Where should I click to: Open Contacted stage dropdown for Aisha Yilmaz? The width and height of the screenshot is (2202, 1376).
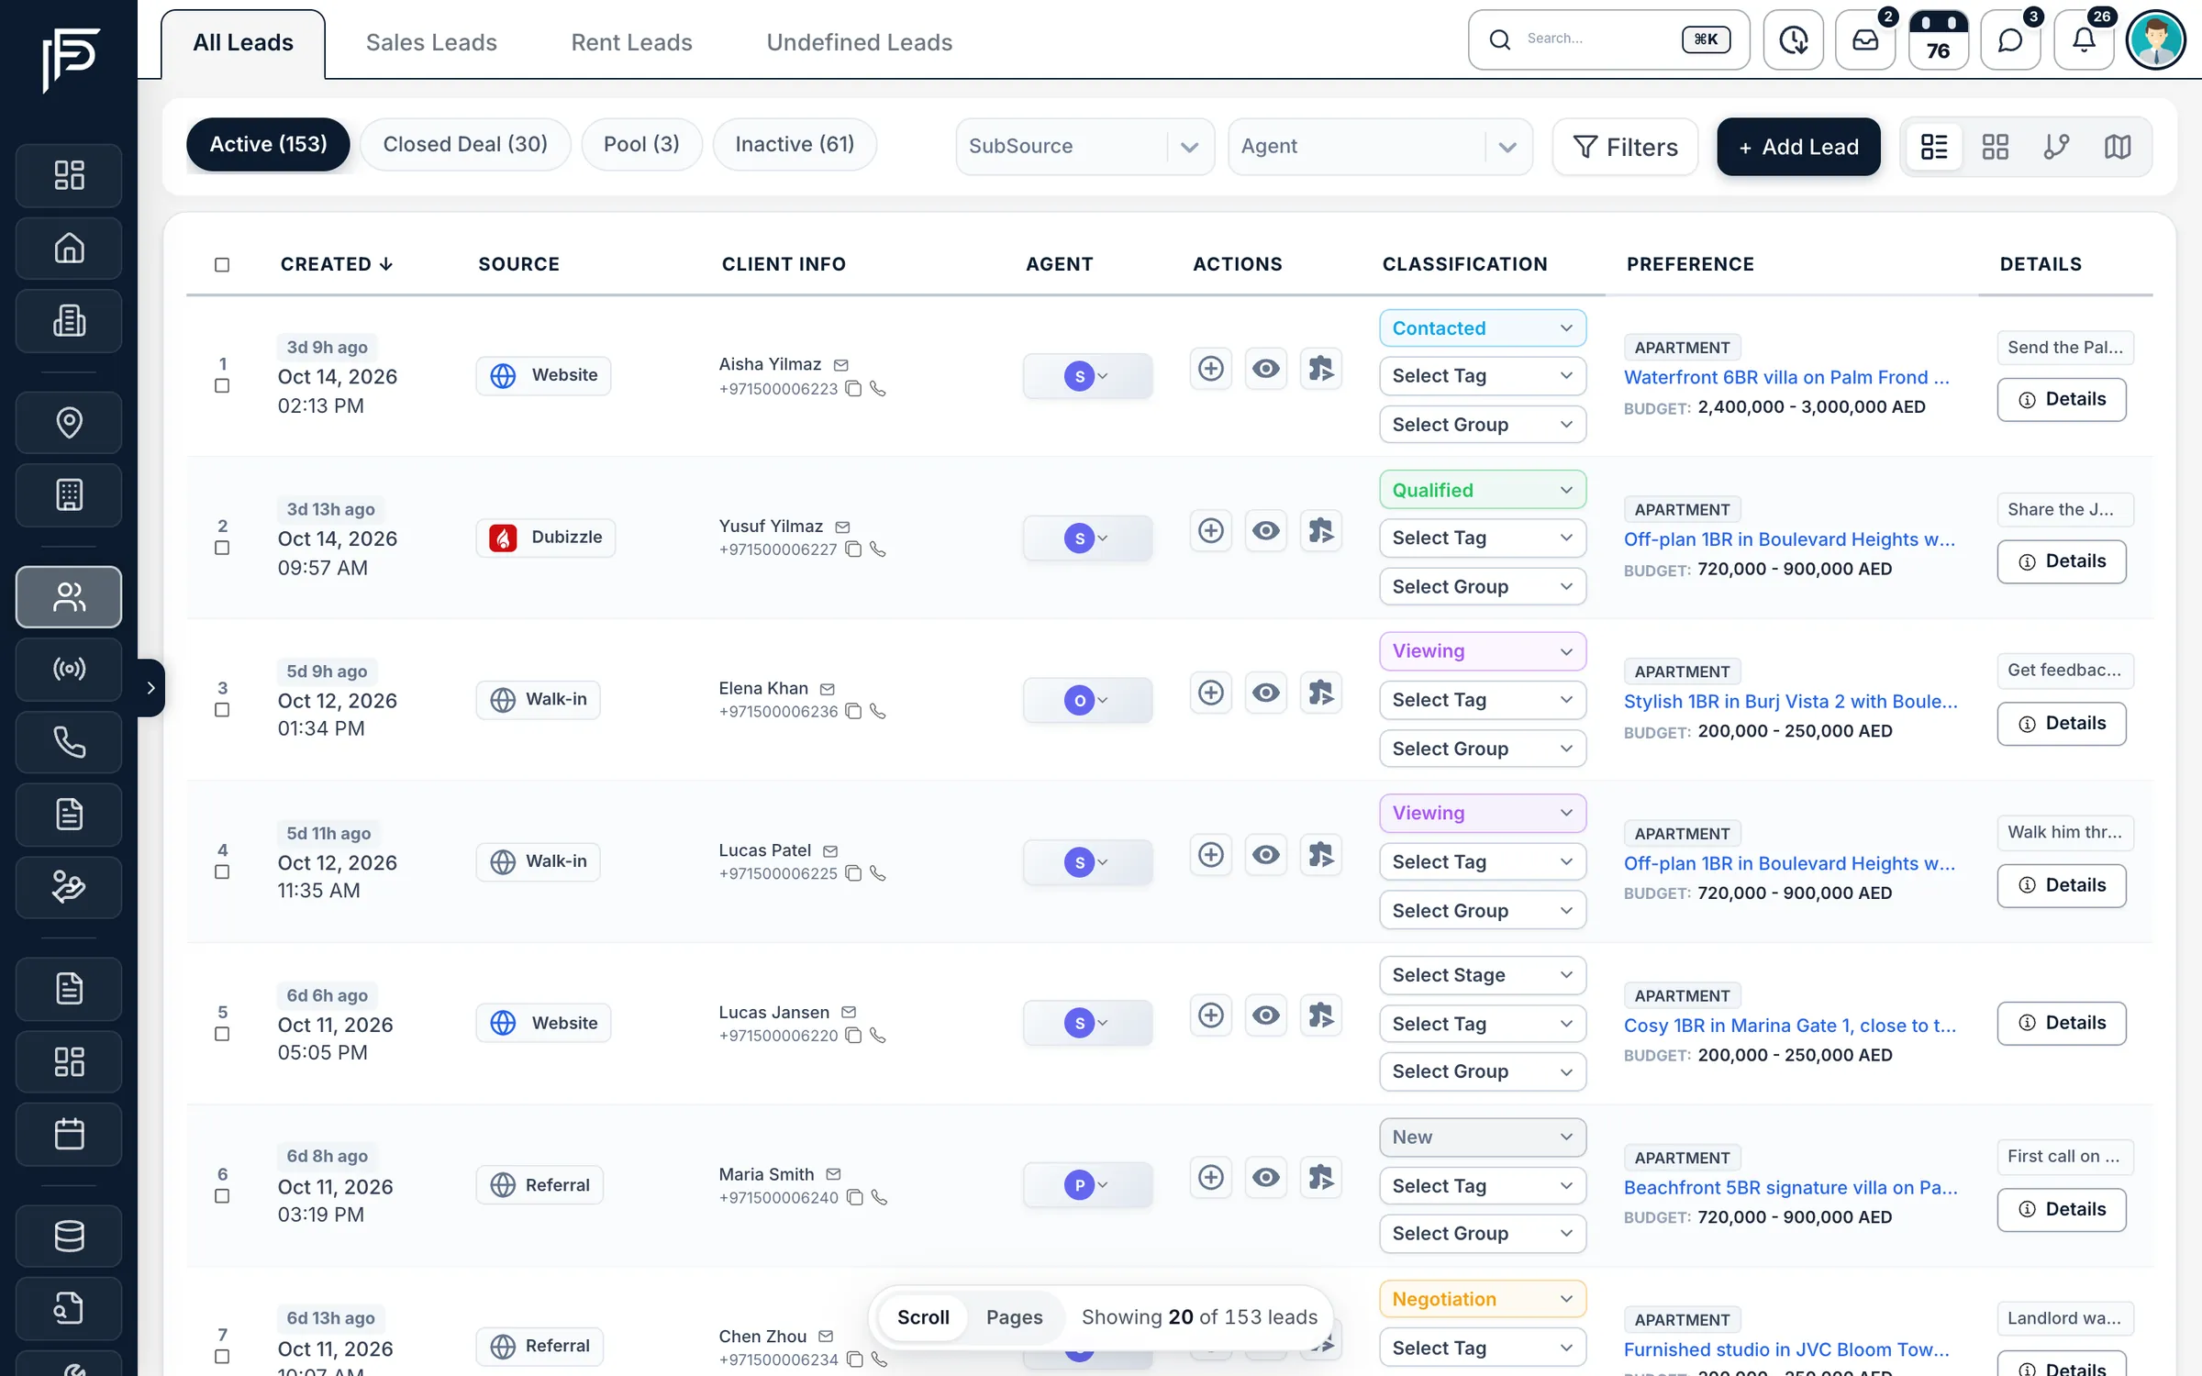pos(1483,328)
